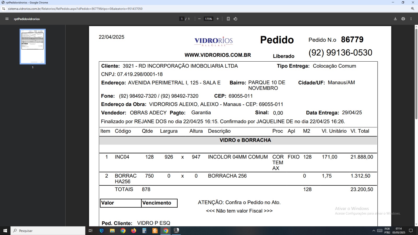Image resolution: width=418 pixels, height=235 pixels.
Task: Click the INC04 item code
Action: click(x=122, y=157)
